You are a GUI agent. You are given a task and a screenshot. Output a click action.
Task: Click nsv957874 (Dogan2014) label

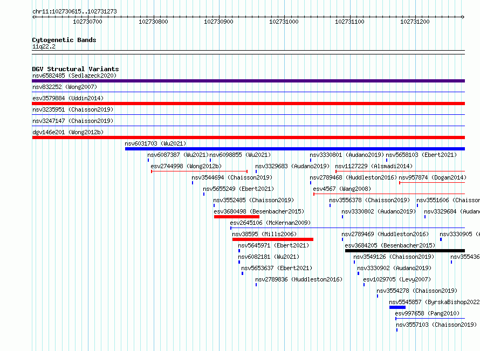[433, 177]
